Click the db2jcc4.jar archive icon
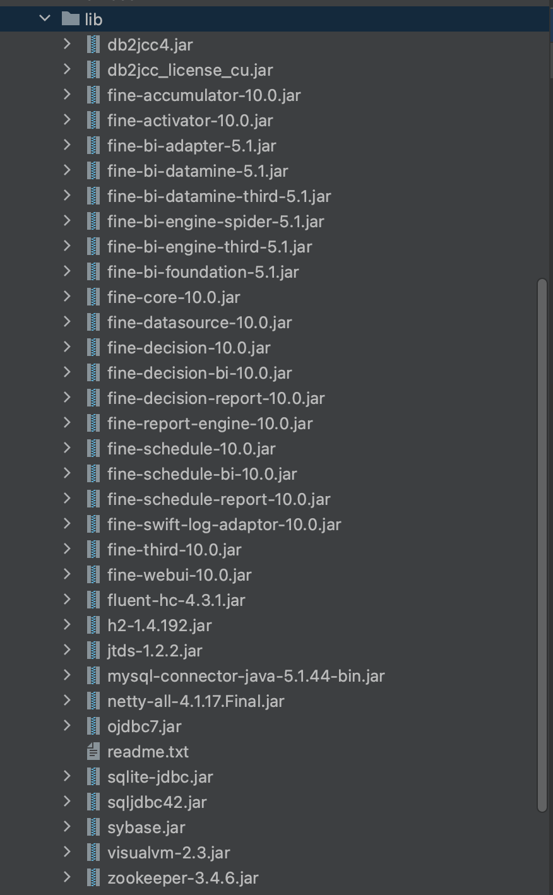Image resolution: width=553 pixels, height=895 pixels. click(x=93, y=45)
